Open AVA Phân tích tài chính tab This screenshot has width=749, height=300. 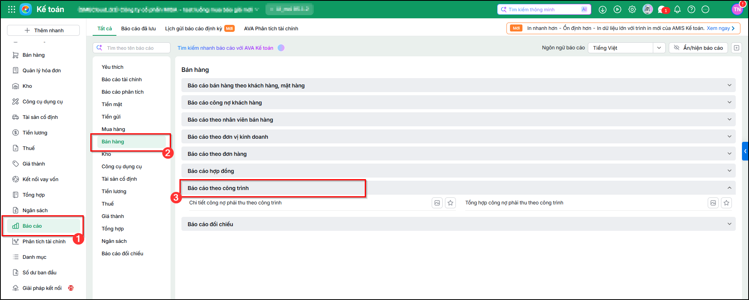[x=271, y=28]
